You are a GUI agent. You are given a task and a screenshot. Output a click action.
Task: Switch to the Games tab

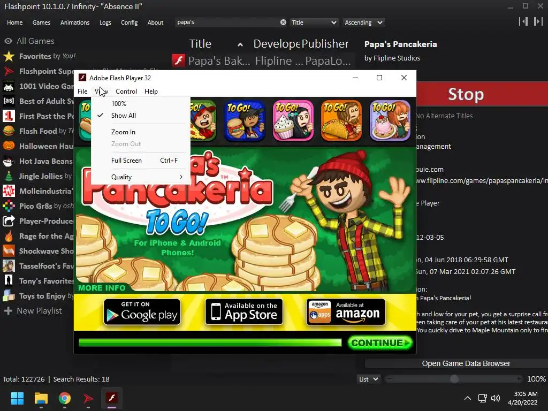pyautogui.click(x=41, y=22)
